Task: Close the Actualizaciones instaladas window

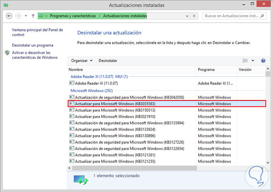Action: click(264, 4)
